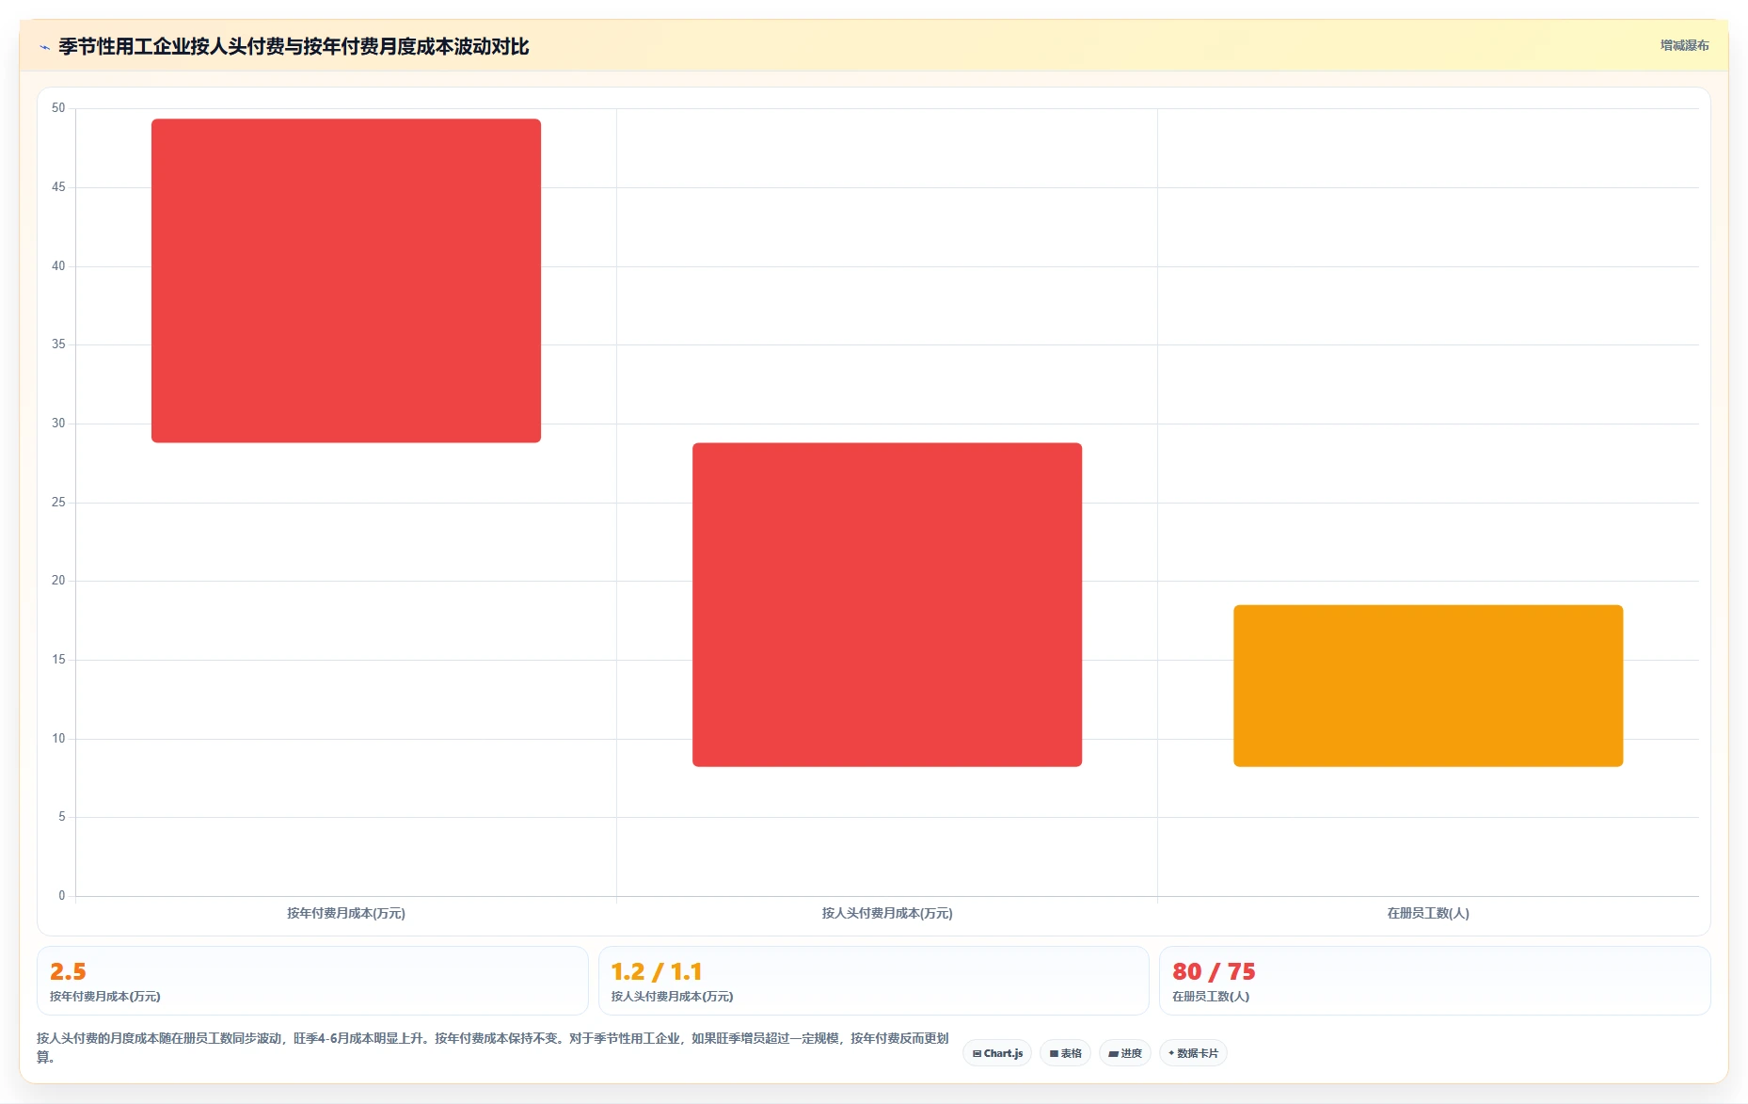The width and height of the screenshot is (1748, 1104).
Task: Click the 进度 tag
Action: click(x=1125, y=1053)
